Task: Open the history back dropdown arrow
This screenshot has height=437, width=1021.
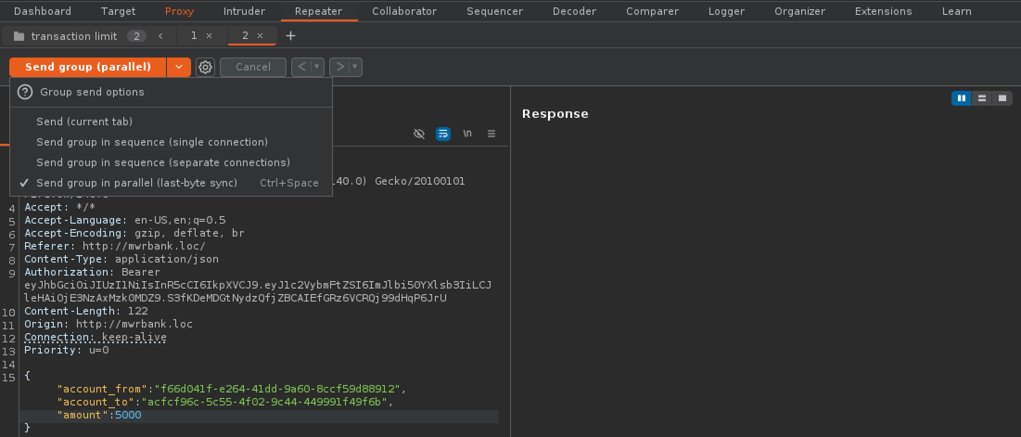Action: click(317, 67)
